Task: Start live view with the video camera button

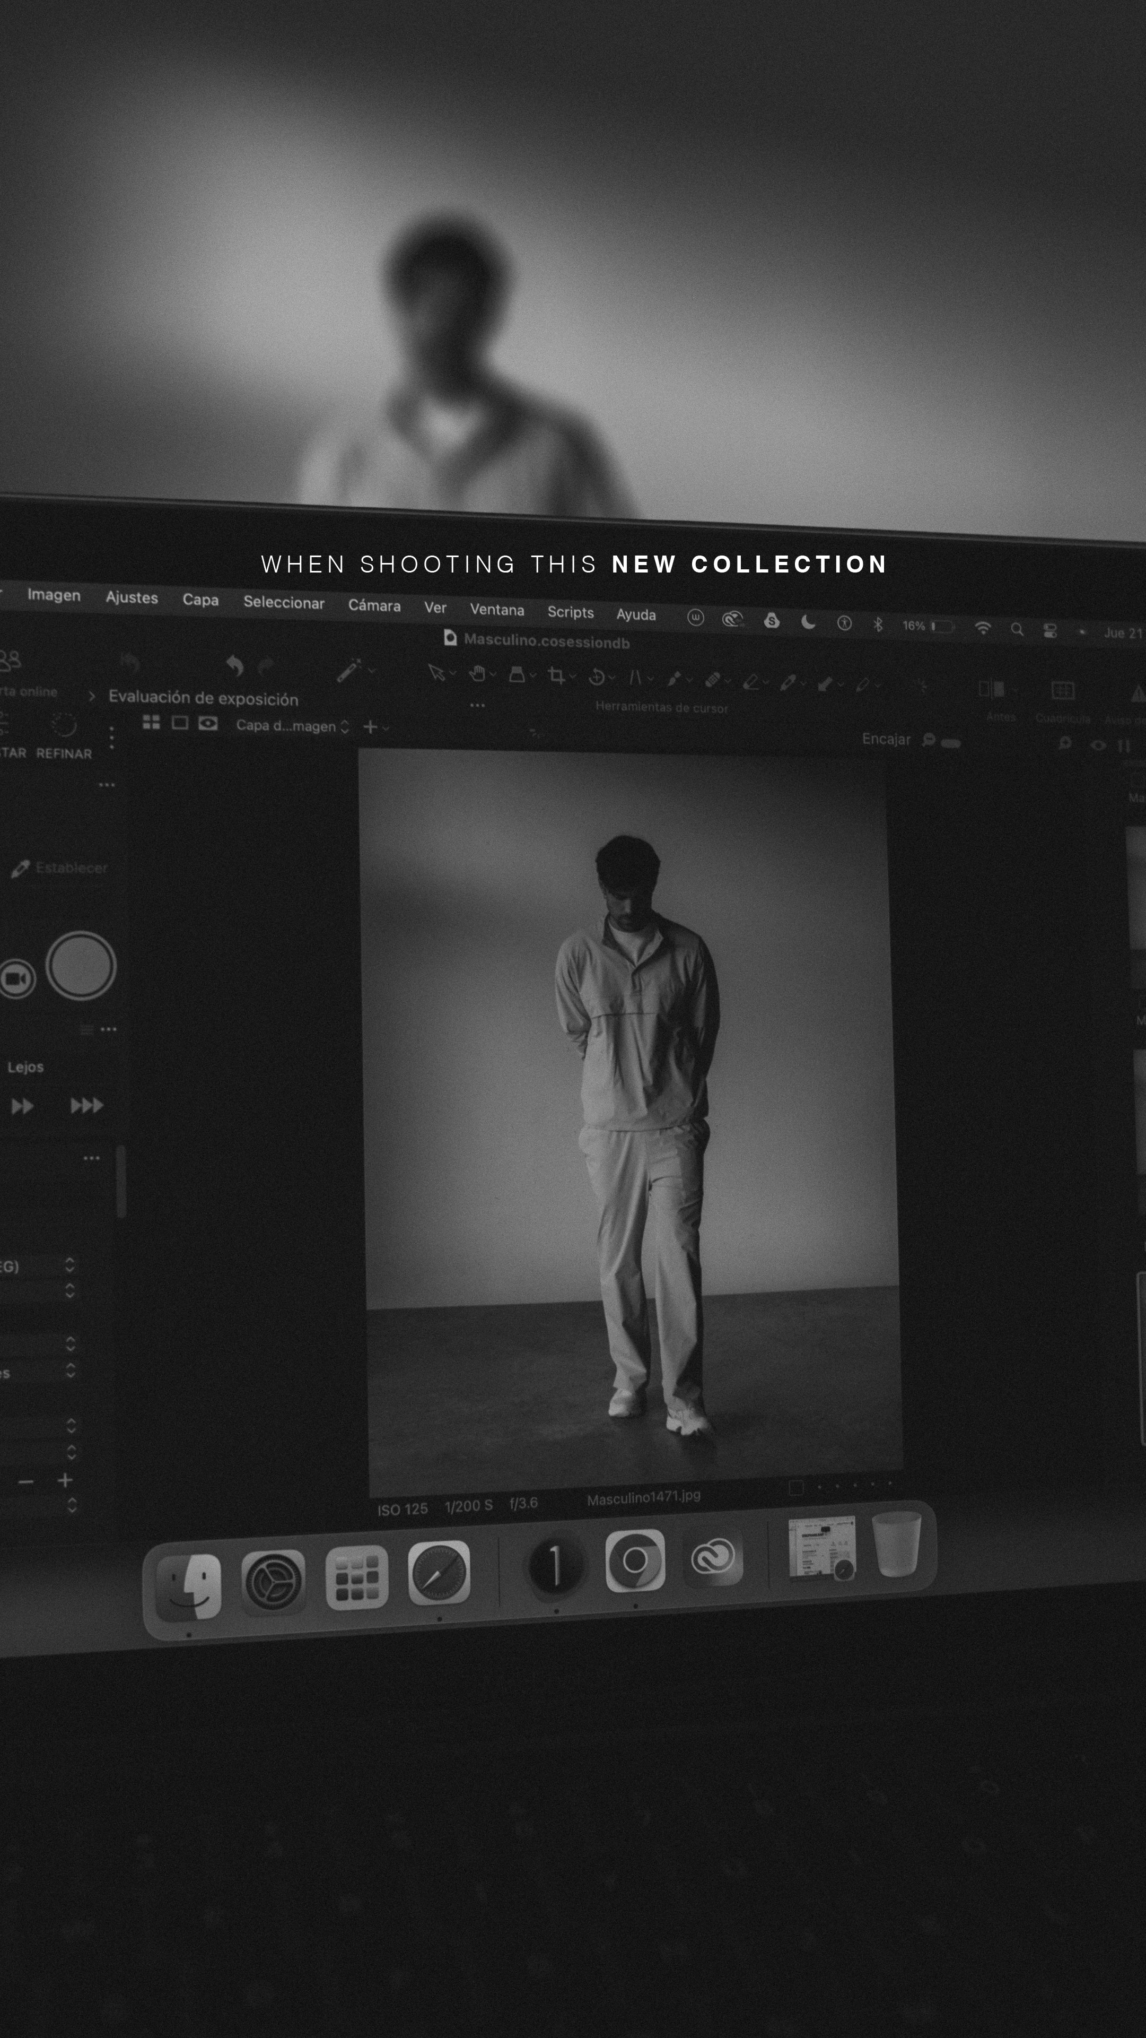Action: pos(16,978)
